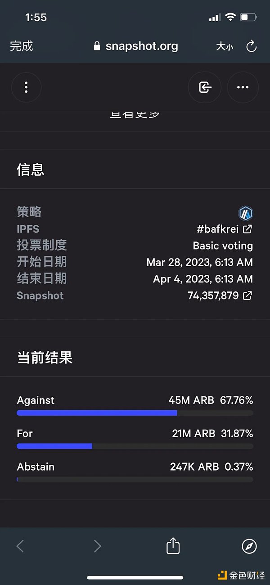
Task: Tap the snapshot.org address bar
Action: click(141, 46)
